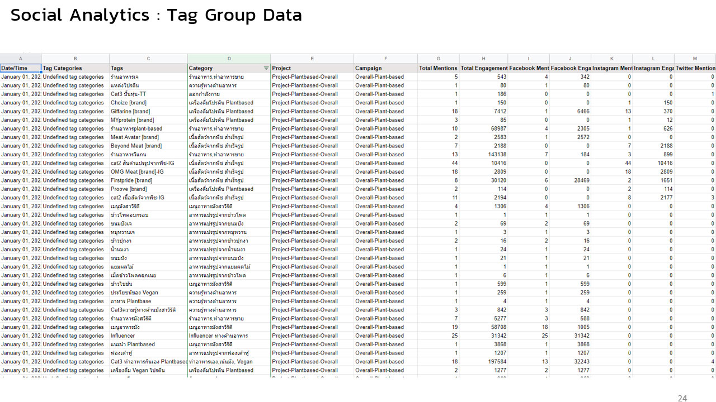The width and height of the screenshot is (716, 402).
Task: Click the Tags header cell
Action: click(x=148, y=68)
